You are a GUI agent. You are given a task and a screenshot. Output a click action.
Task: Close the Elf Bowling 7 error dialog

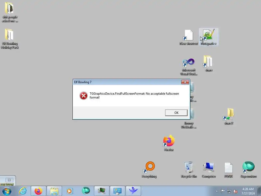[x=185, y=82]
